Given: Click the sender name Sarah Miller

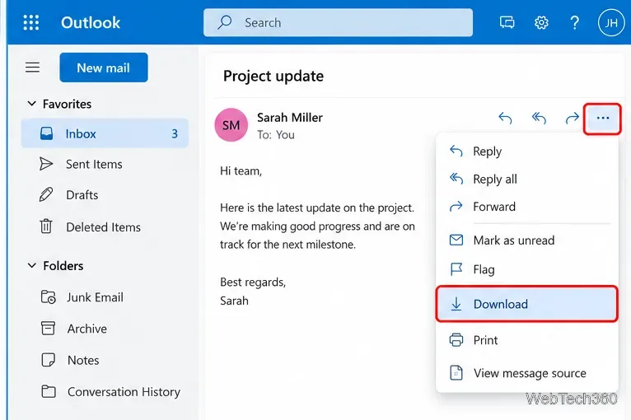Looking at the screenshot, I should (290, 118).
